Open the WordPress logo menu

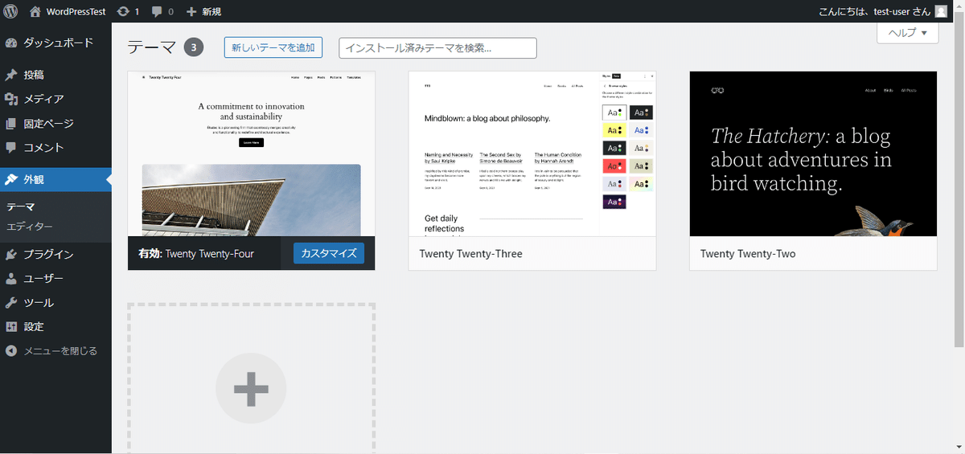tap(11, 11)
